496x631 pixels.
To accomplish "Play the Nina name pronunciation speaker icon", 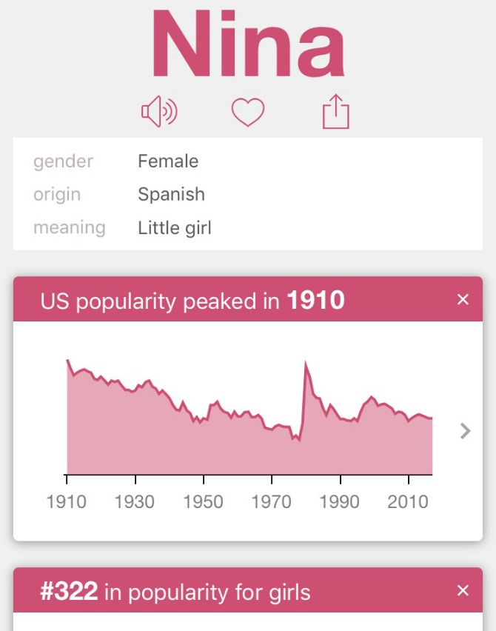I will coord(159,112).
